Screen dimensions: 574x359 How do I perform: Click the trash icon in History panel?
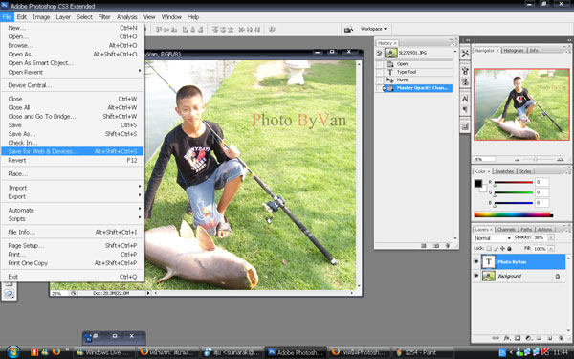(448, 246)
